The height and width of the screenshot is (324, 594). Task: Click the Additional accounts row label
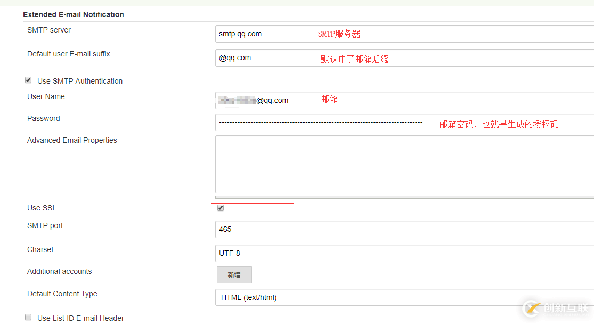point(59,271)
